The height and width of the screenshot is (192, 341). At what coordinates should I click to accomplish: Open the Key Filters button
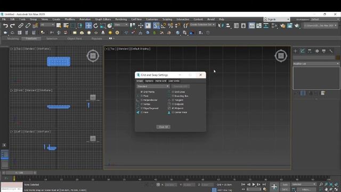click(x=306, y=190)
